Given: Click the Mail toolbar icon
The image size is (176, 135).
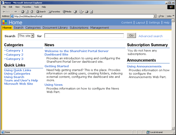Looking at the screenshot, I should (x=81, y=12).
